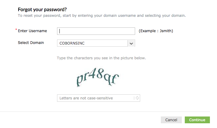Viewport: 217px width, 128px height.
Task: Refresh the captcha image
Action: (x=137, y=98)
